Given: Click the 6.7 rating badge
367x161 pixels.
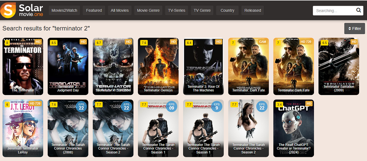Looking at the screenshot, I should click(x=99, y=43).
